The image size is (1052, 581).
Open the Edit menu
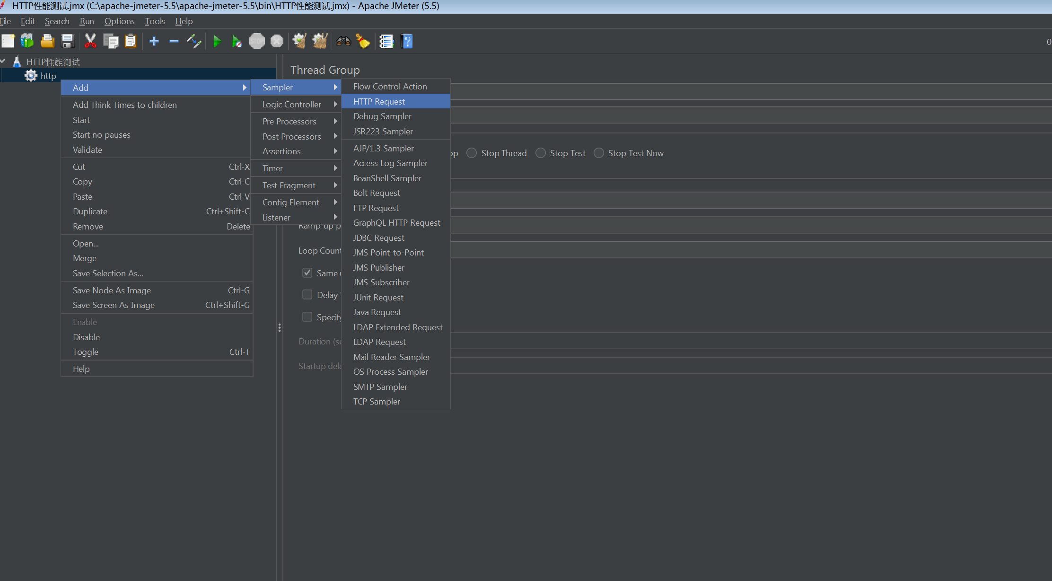pos(28,21)
